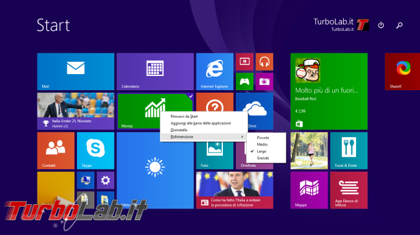The height and width of the screenshot is (235, 420).
Task: Open the Foto tile
Action: point(215,156)
